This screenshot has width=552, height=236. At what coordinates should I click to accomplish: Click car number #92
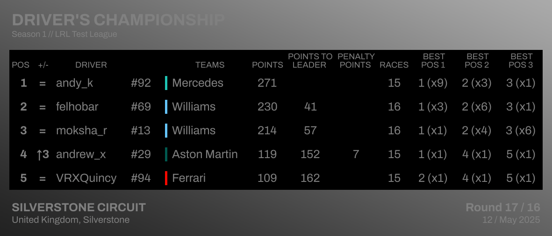[141, 83]
